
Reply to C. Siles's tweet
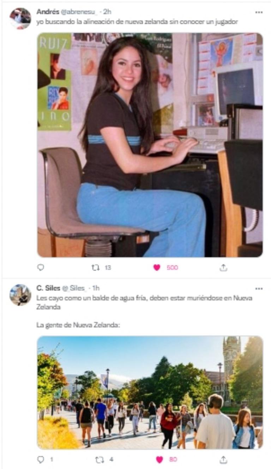[41, 459]
